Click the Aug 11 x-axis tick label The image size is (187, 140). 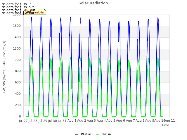click(170, 121)
